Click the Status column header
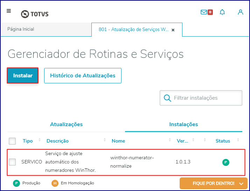 [223, 141]
